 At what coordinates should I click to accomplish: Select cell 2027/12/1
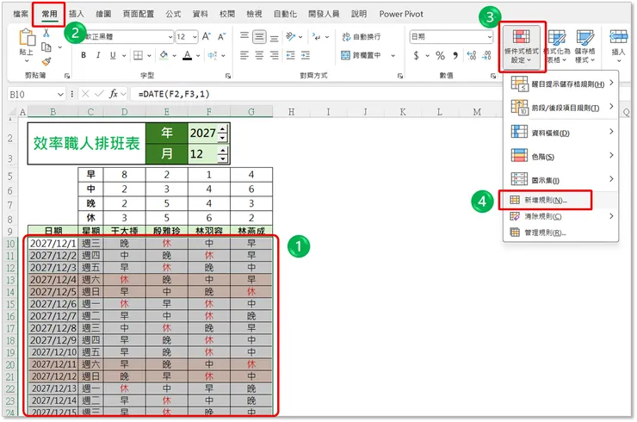coord(53,244)
